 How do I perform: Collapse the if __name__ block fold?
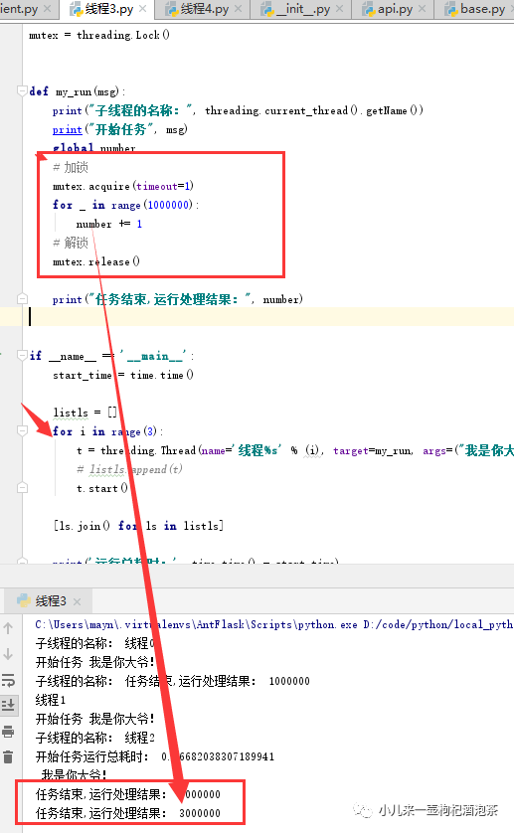(x=22, y=355)
